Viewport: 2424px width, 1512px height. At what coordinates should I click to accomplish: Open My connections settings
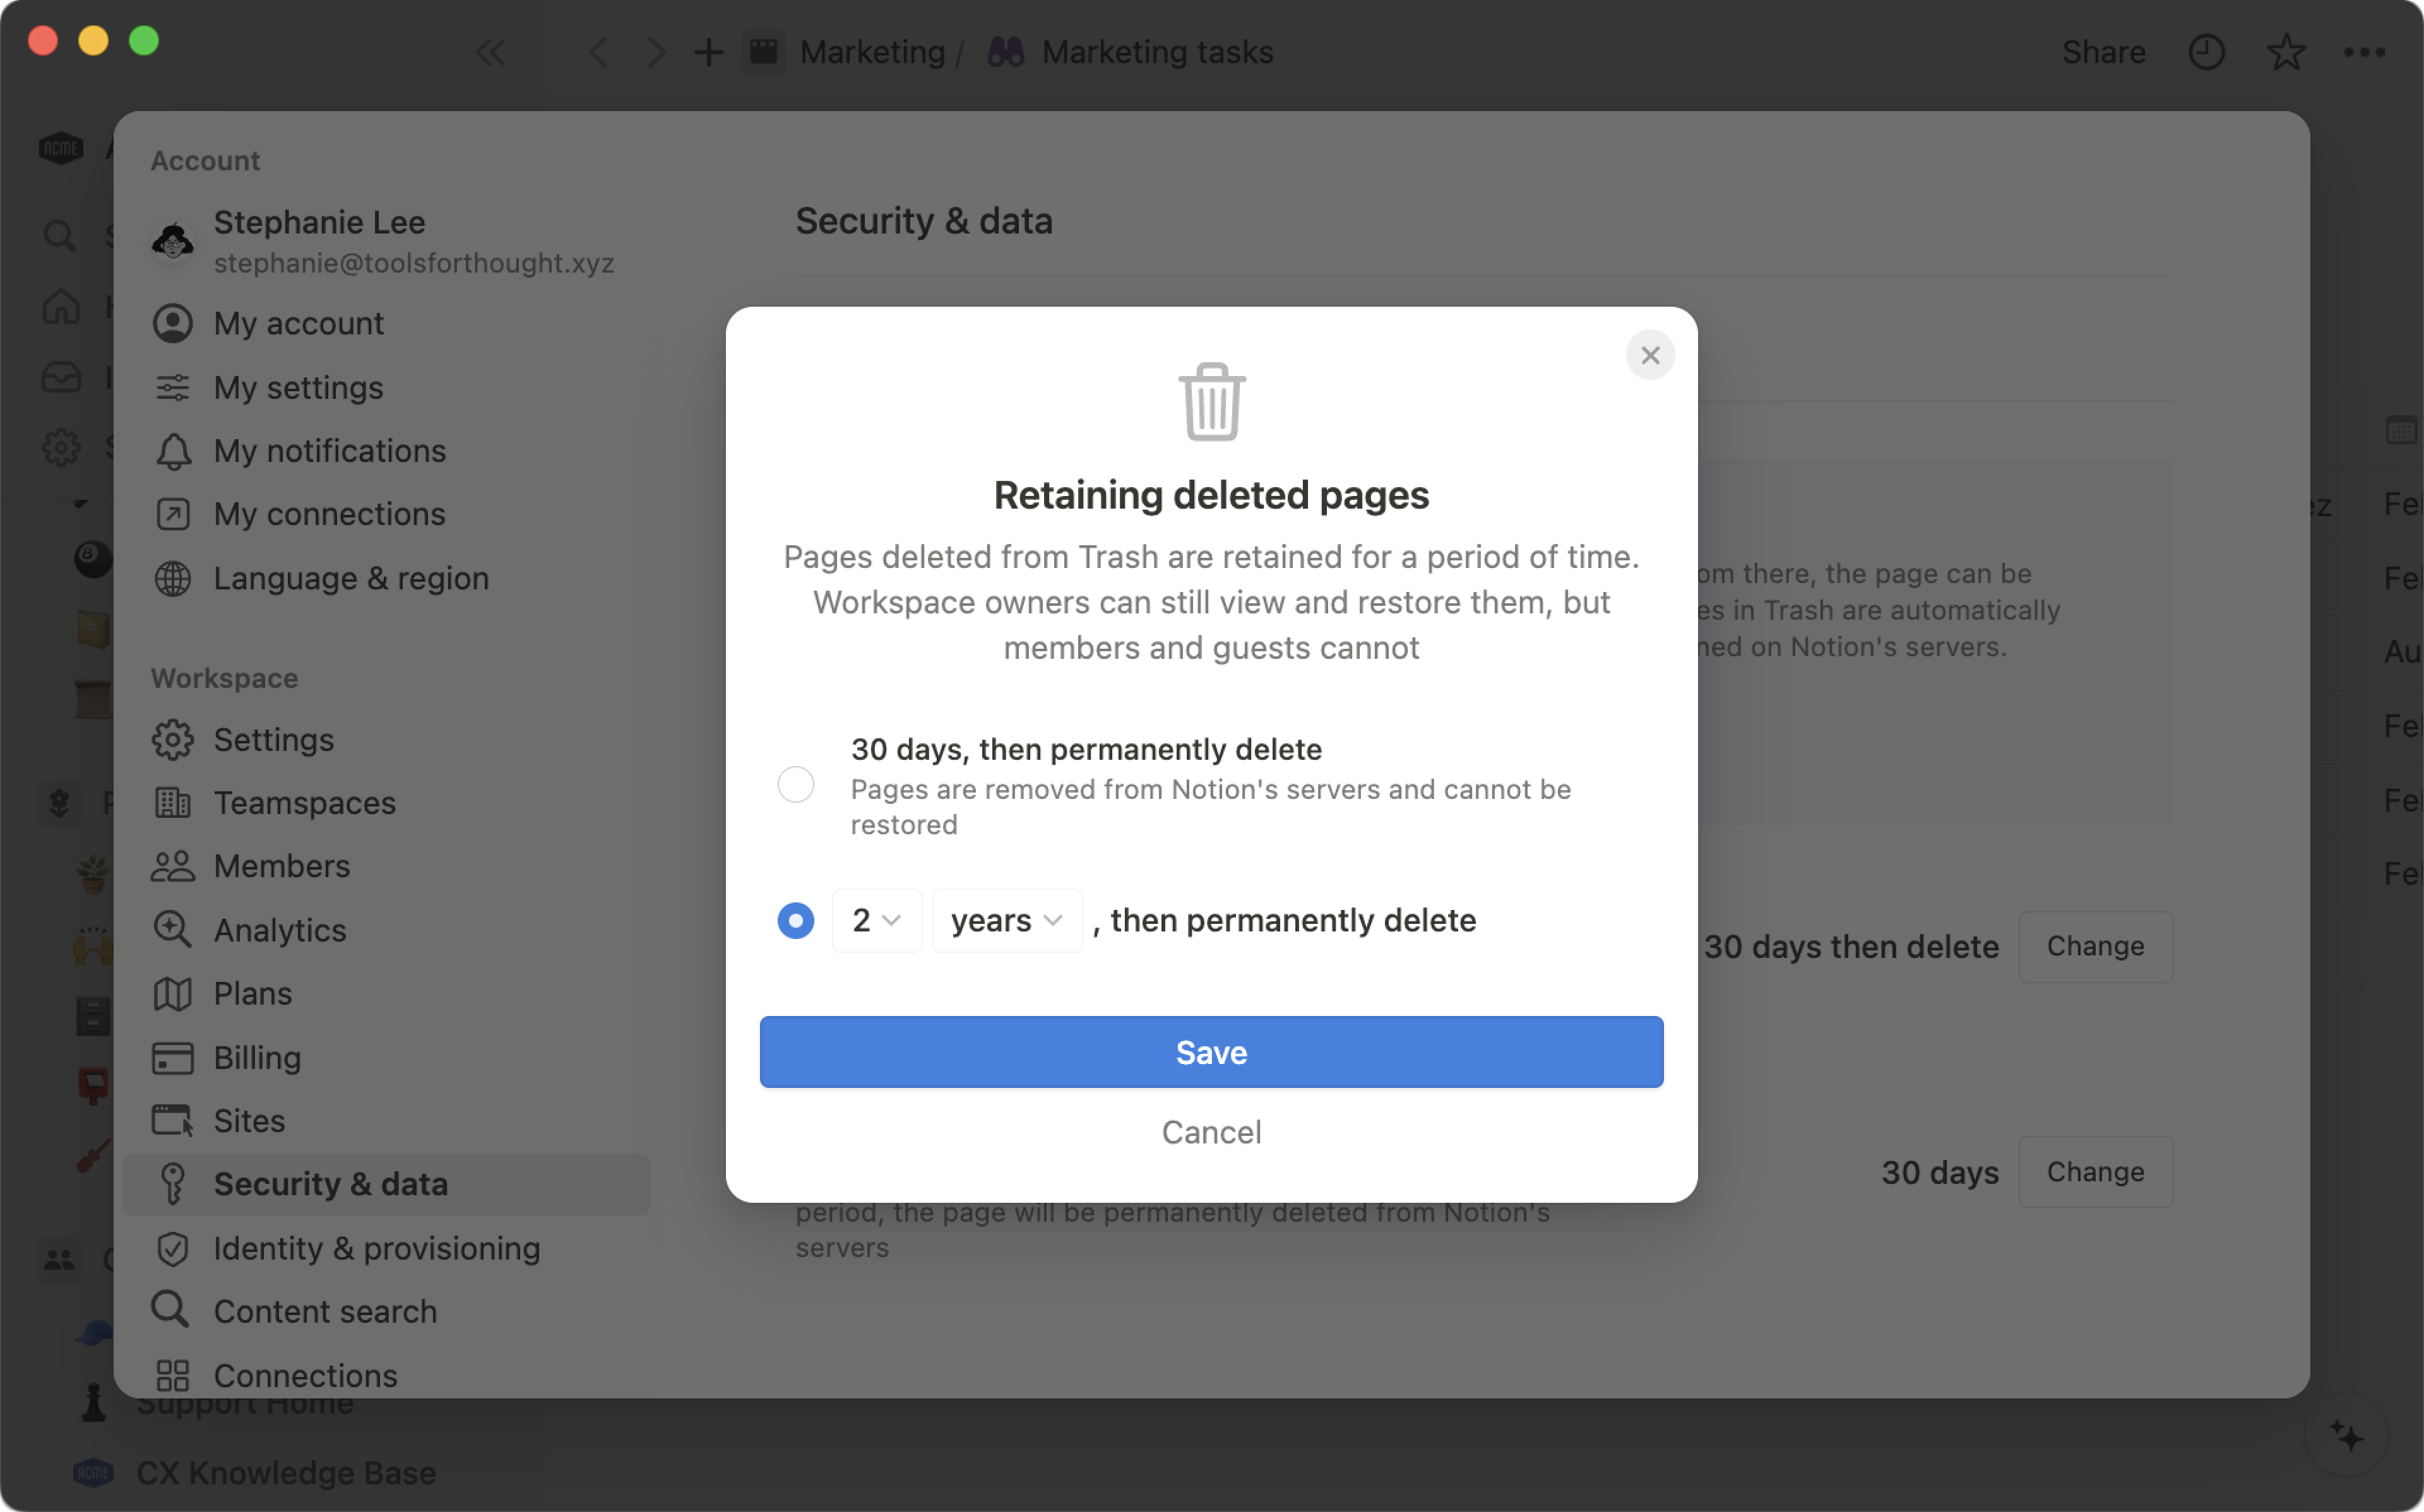point(330,514)
